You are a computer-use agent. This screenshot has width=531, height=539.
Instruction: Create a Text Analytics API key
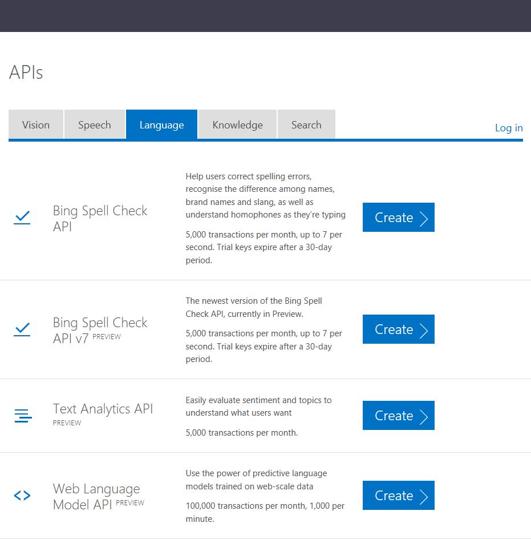pyautogui.click(x=399, y=415)
